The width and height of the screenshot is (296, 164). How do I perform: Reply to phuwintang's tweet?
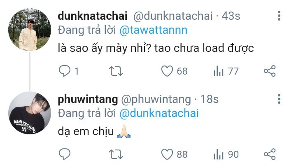(65, 154)
